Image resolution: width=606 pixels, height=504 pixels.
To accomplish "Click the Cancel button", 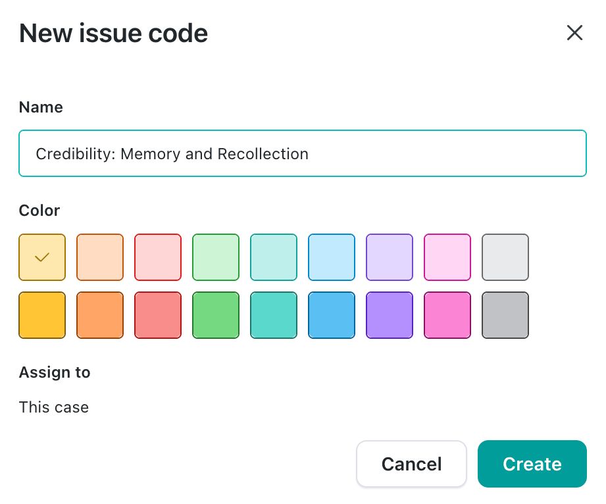I will tap(411, 464).
